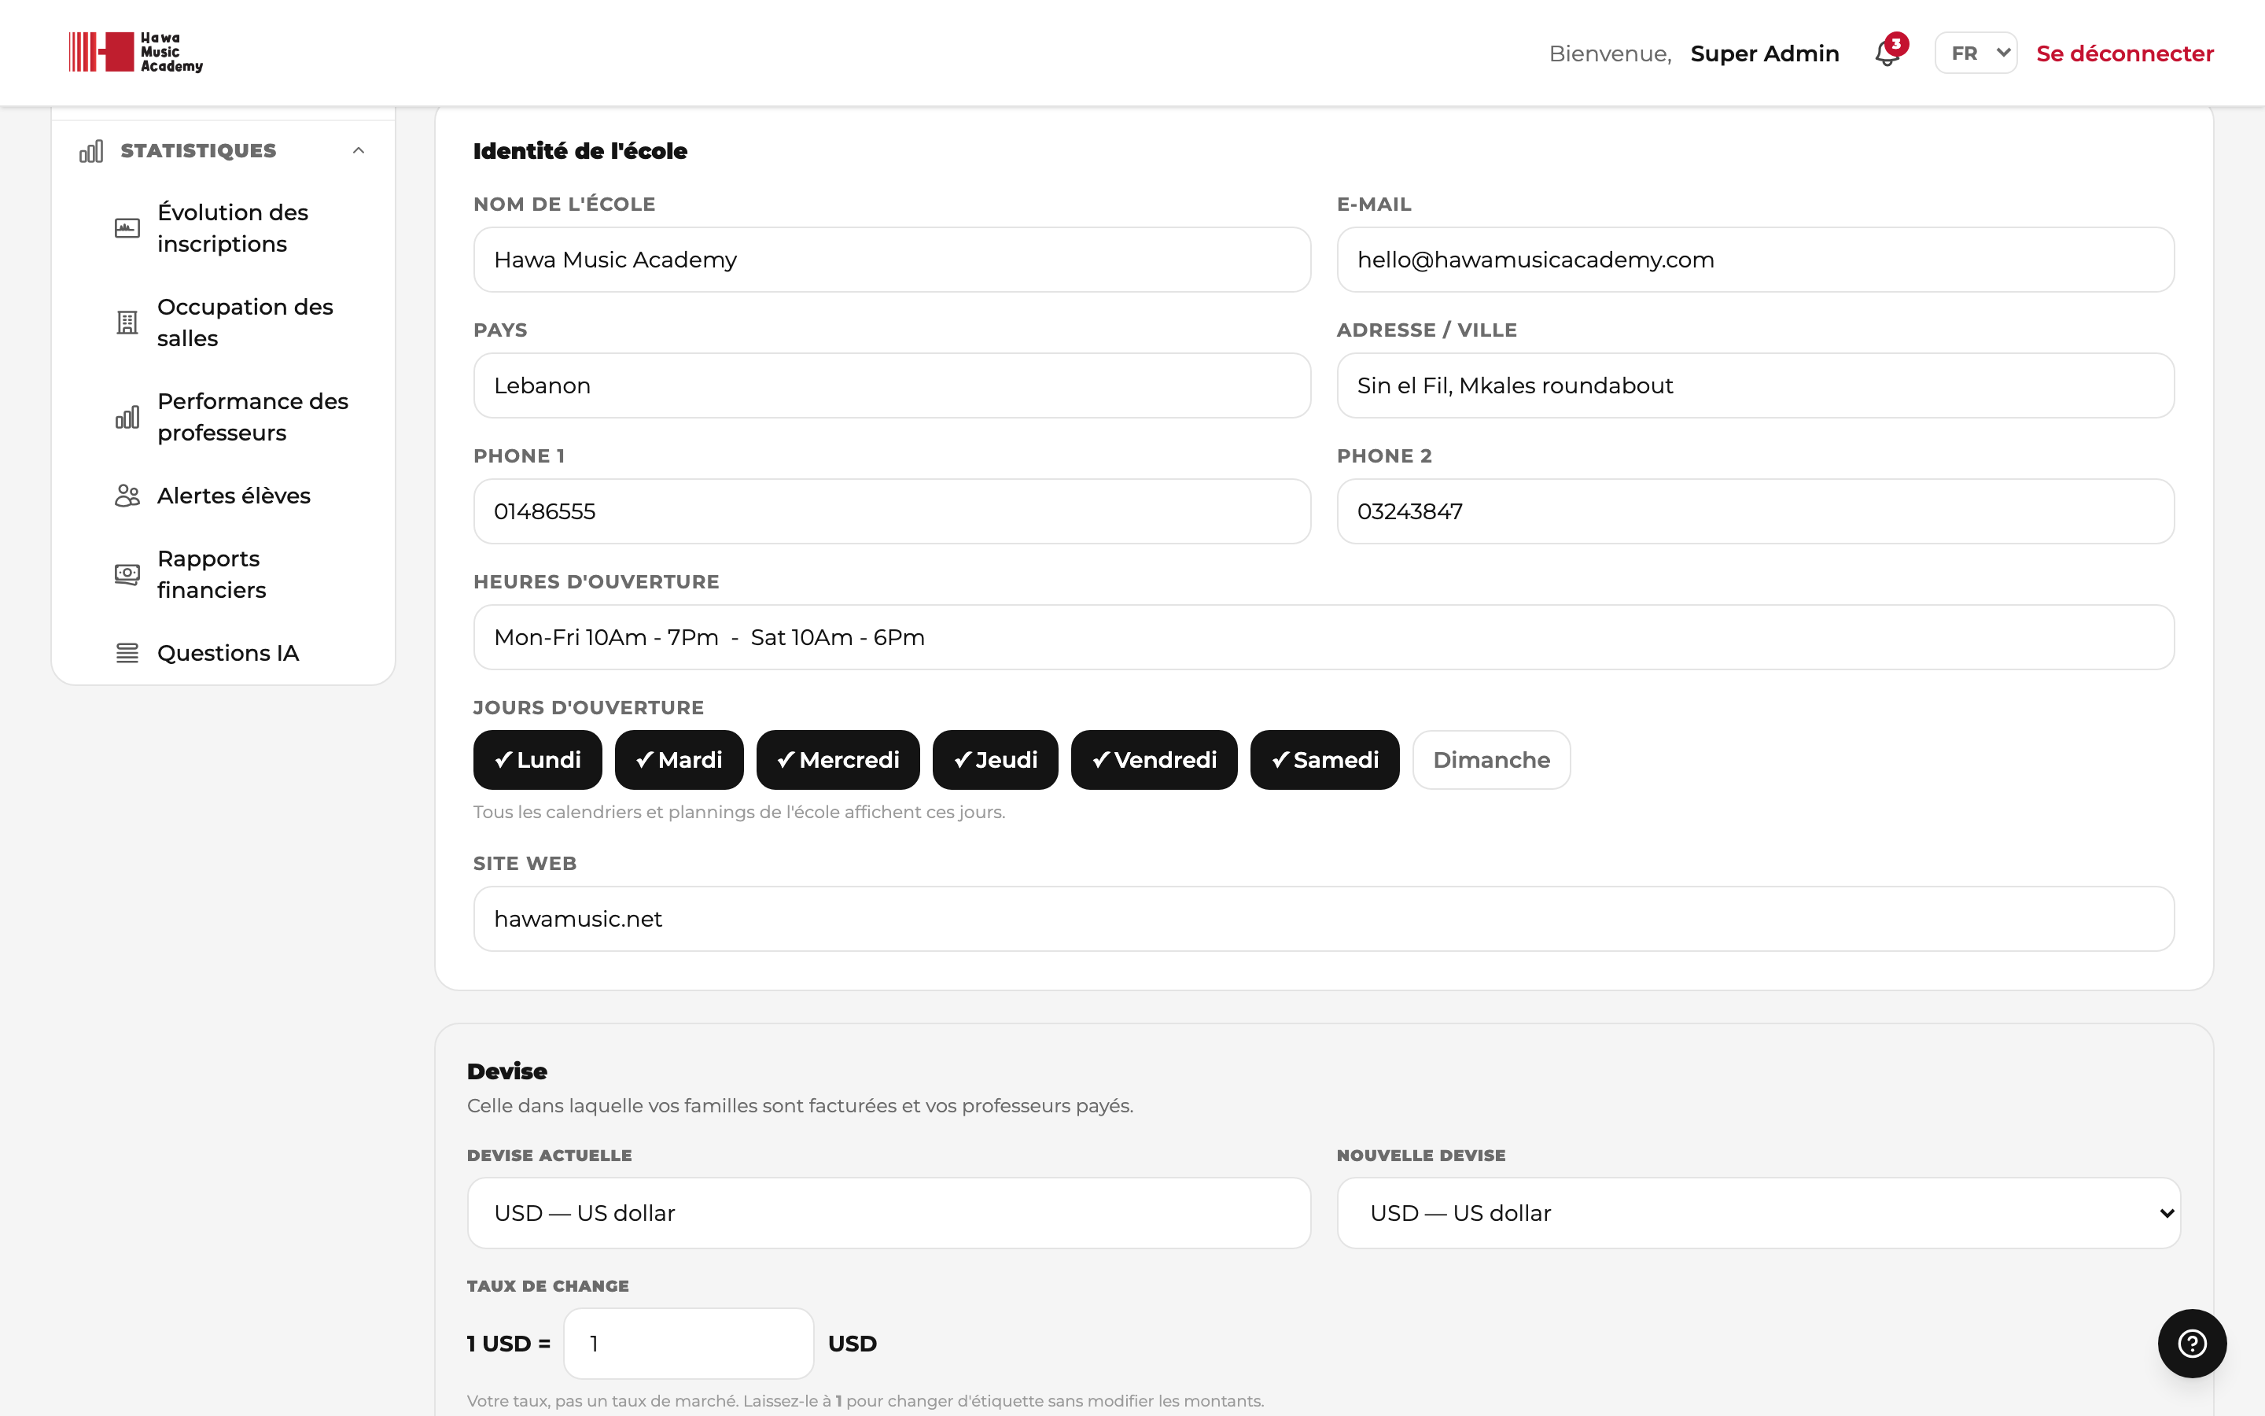This screenshot has width=2265, height=1416.
Task: Enable Dimanche as an opening day
Action: click(1491, 759)
